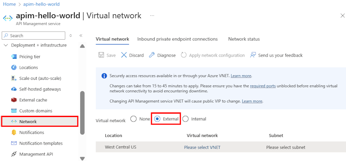Close the Virtual network blade
This screenshot has height=161, width=346.
pos(343,16)
